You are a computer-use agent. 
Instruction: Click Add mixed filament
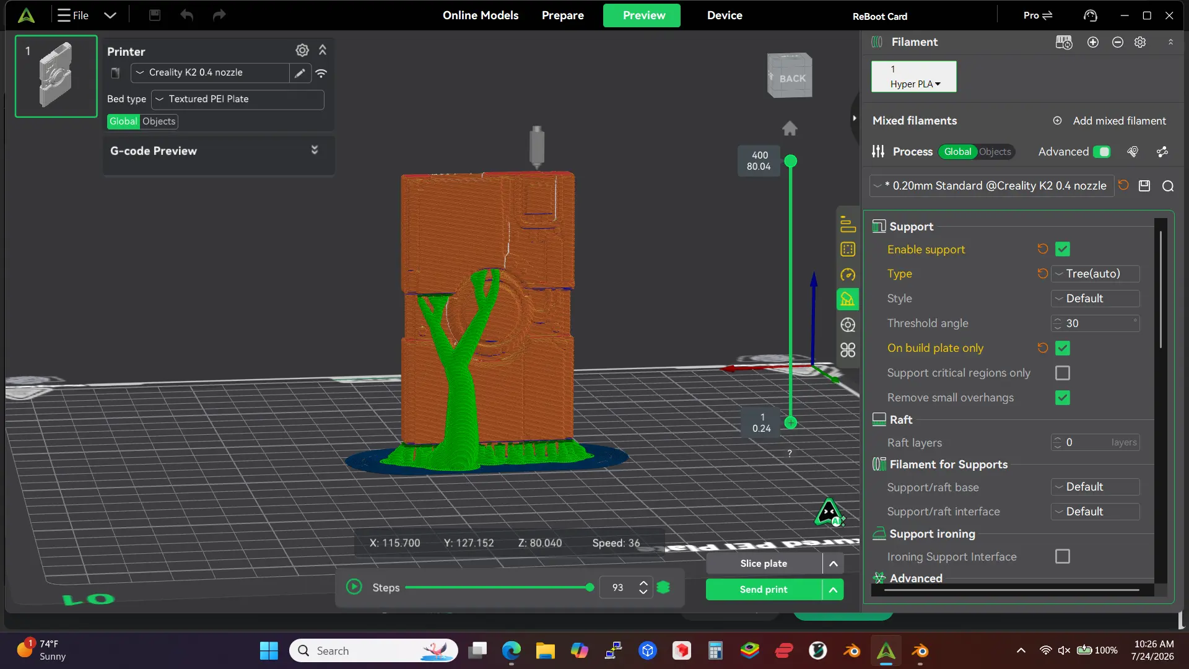[1110, 121]
